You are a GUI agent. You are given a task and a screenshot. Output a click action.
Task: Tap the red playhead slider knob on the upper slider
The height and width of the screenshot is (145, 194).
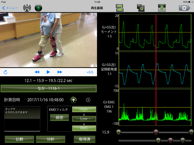[156, 132]
